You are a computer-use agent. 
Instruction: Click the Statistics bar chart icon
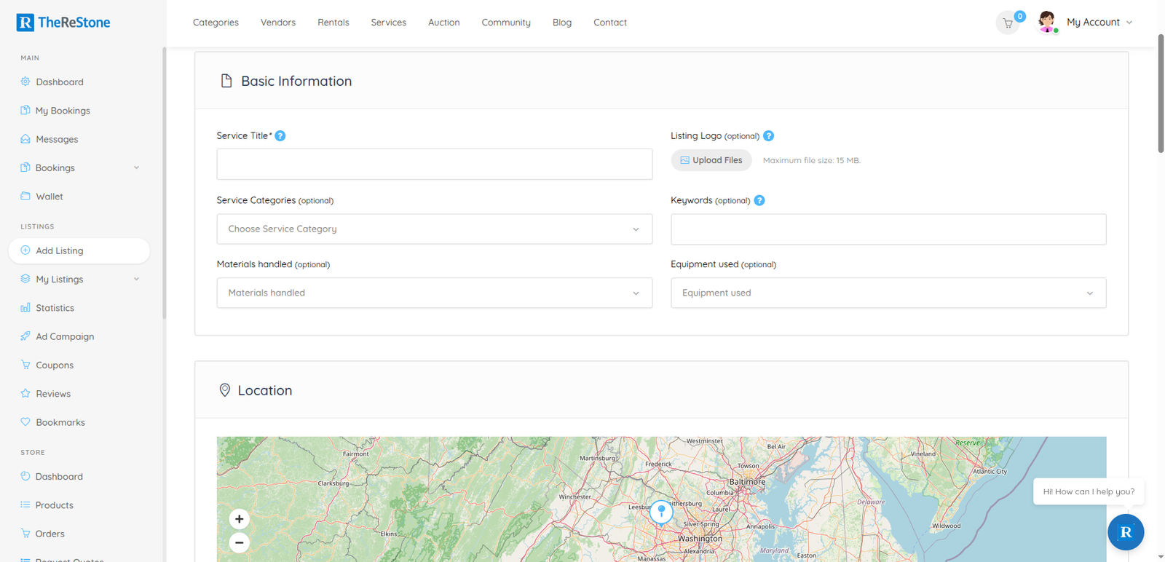(x=25, y=307)
